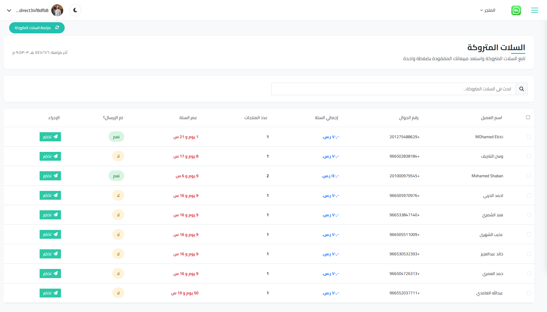Viewport: 547px width, 312px height.
Task: Toggle dark mode moon icon
Action: coord(75,10)
